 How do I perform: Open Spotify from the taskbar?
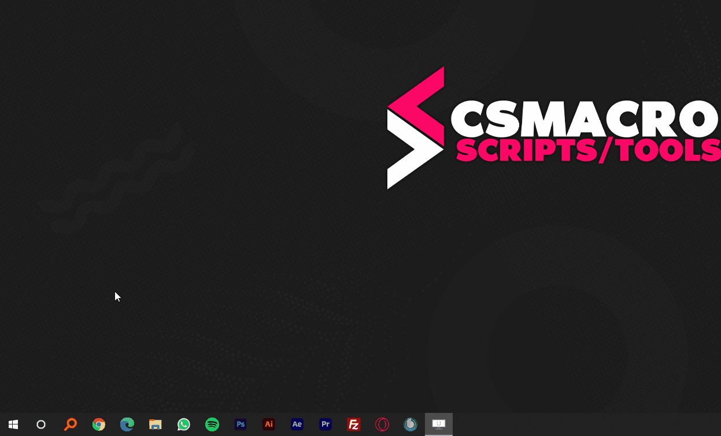click(x=212, y=424)
